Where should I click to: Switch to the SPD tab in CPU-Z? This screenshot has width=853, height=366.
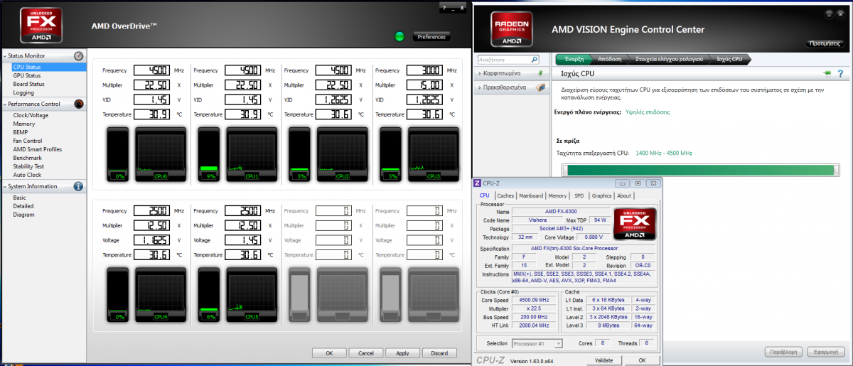pos(579,195)
